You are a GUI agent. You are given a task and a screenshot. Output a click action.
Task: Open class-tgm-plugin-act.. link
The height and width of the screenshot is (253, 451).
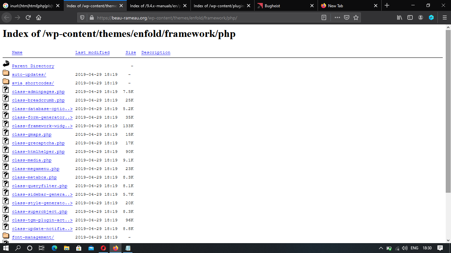(x=42, y=220)
